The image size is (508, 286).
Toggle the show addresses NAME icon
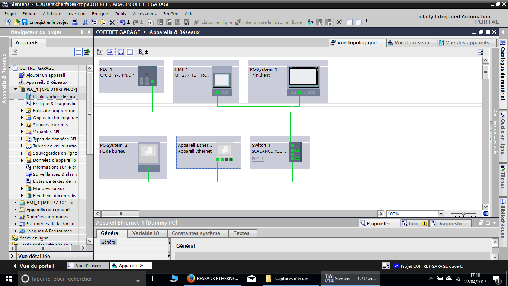pos(100,52)
